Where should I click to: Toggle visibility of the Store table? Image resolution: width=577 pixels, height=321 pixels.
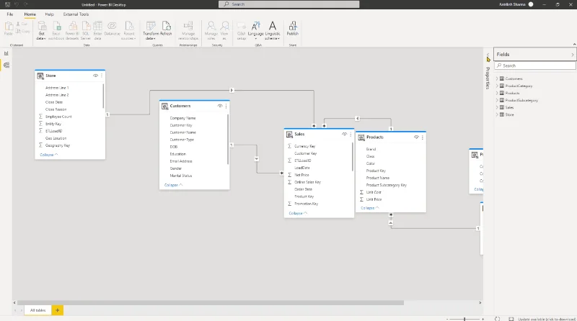(95, 76)
